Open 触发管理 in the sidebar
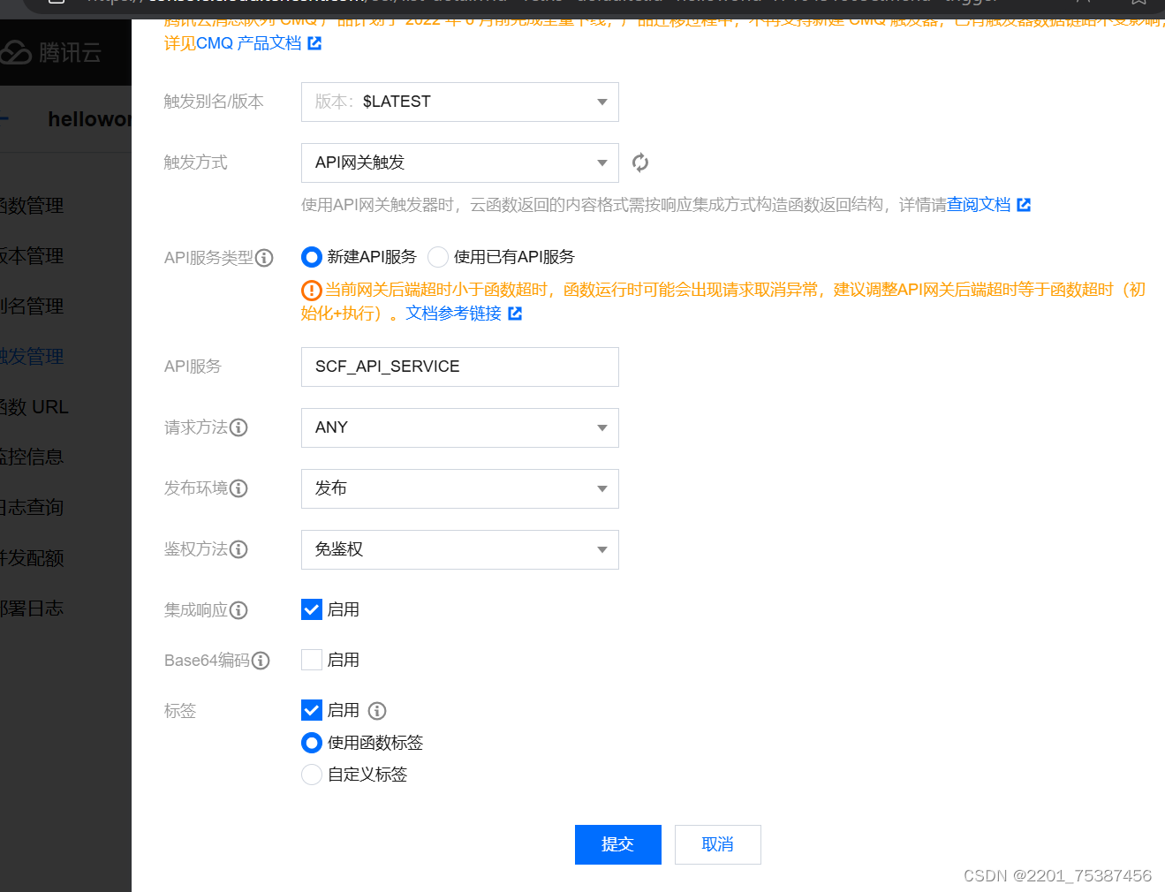Screen dimensions: 1165x892 pyautogui.click(x=32, y=357)
